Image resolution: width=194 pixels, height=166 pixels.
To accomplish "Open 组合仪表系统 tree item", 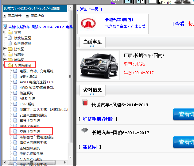I will 30,126.
